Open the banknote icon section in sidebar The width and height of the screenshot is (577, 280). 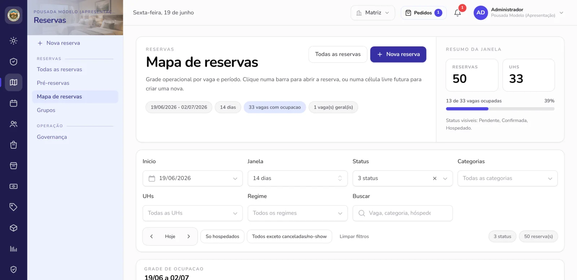click(x=14, y=186)
